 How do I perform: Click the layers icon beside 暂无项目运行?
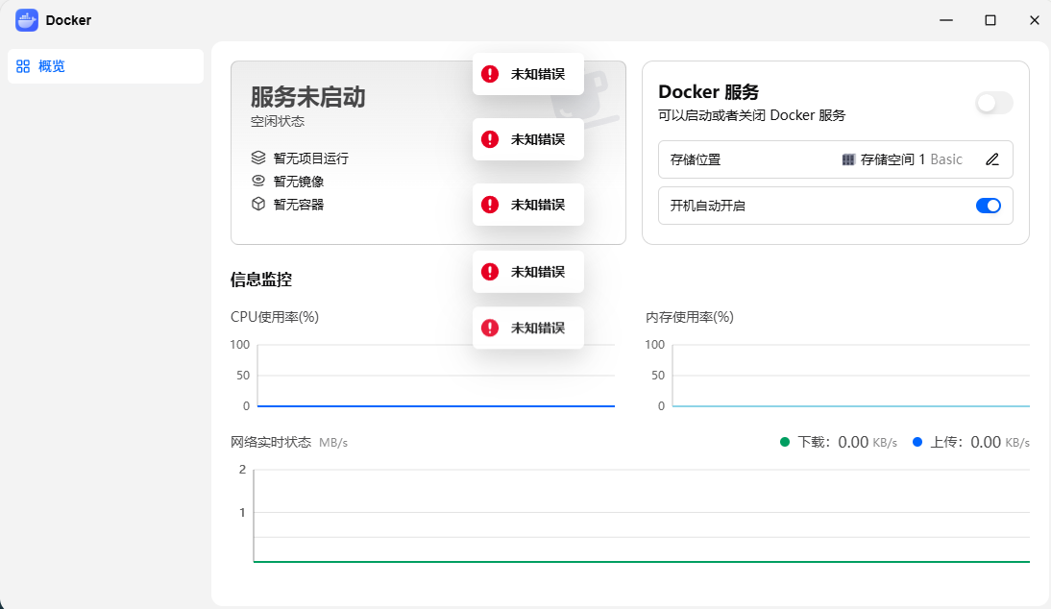pyautogui.click(x=258, y=158)
